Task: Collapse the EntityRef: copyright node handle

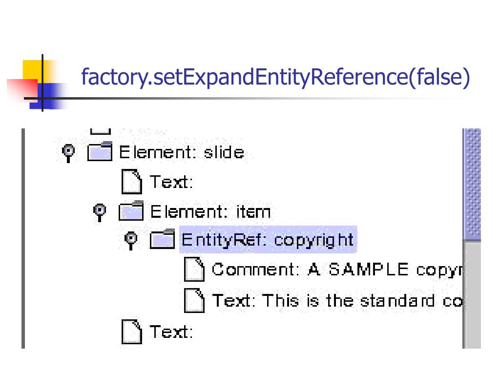Action: point(131,241)
